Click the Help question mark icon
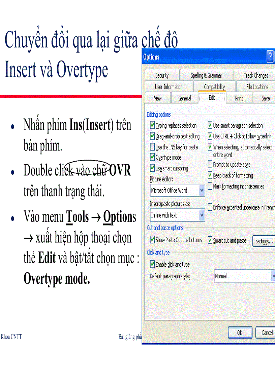 coord(270,57)
